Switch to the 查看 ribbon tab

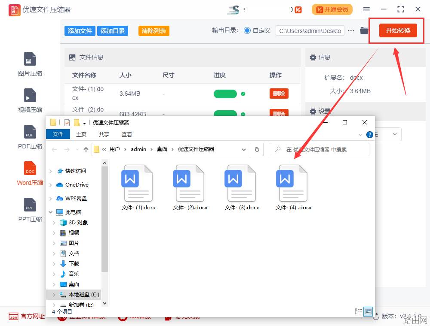127,134
